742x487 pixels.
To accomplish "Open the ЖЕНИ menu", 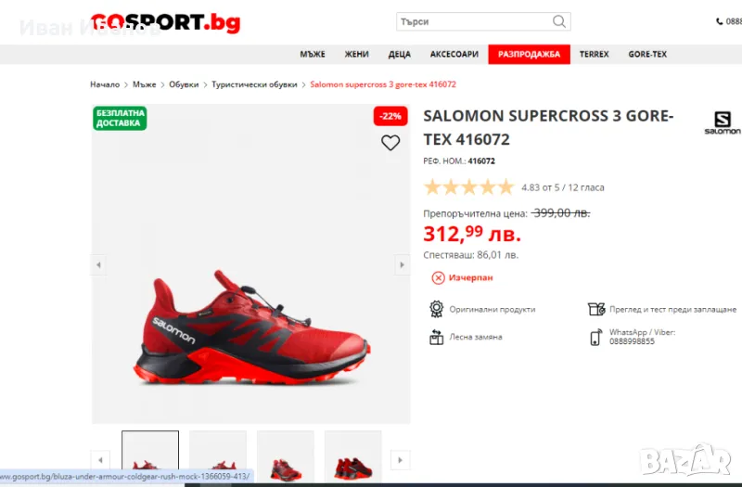I will click(356, 54).
